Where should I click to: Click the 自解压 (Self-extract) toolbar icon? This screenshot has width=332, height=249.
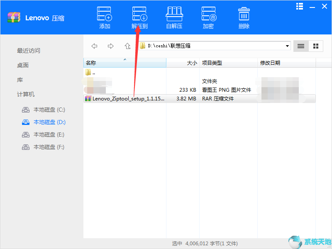[174, 14]
